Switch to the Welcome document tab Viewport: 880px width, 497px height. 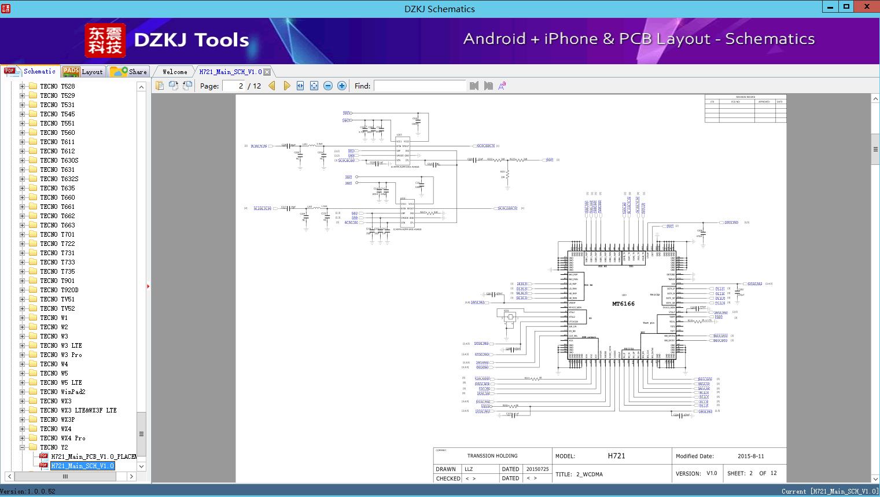coord(175,72)
